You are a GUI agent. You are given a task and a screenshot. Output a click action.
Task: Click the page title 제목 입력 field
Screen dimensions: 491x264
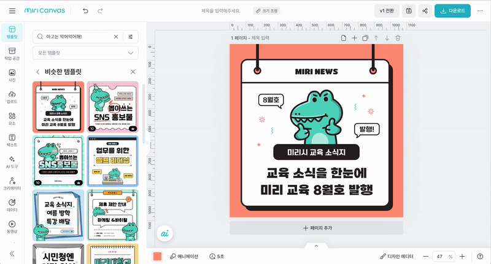coord(260,38)
